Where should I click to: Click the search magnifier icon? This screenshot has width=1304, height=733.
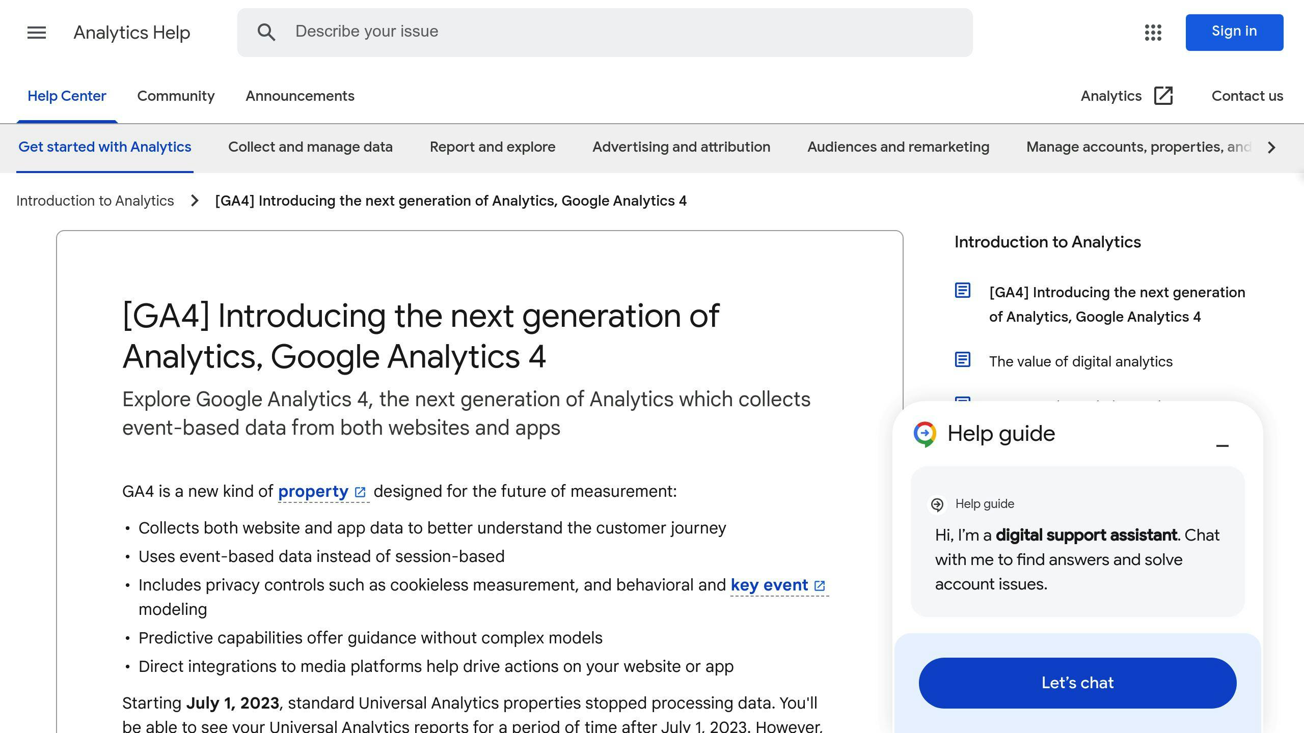(267, 32)
